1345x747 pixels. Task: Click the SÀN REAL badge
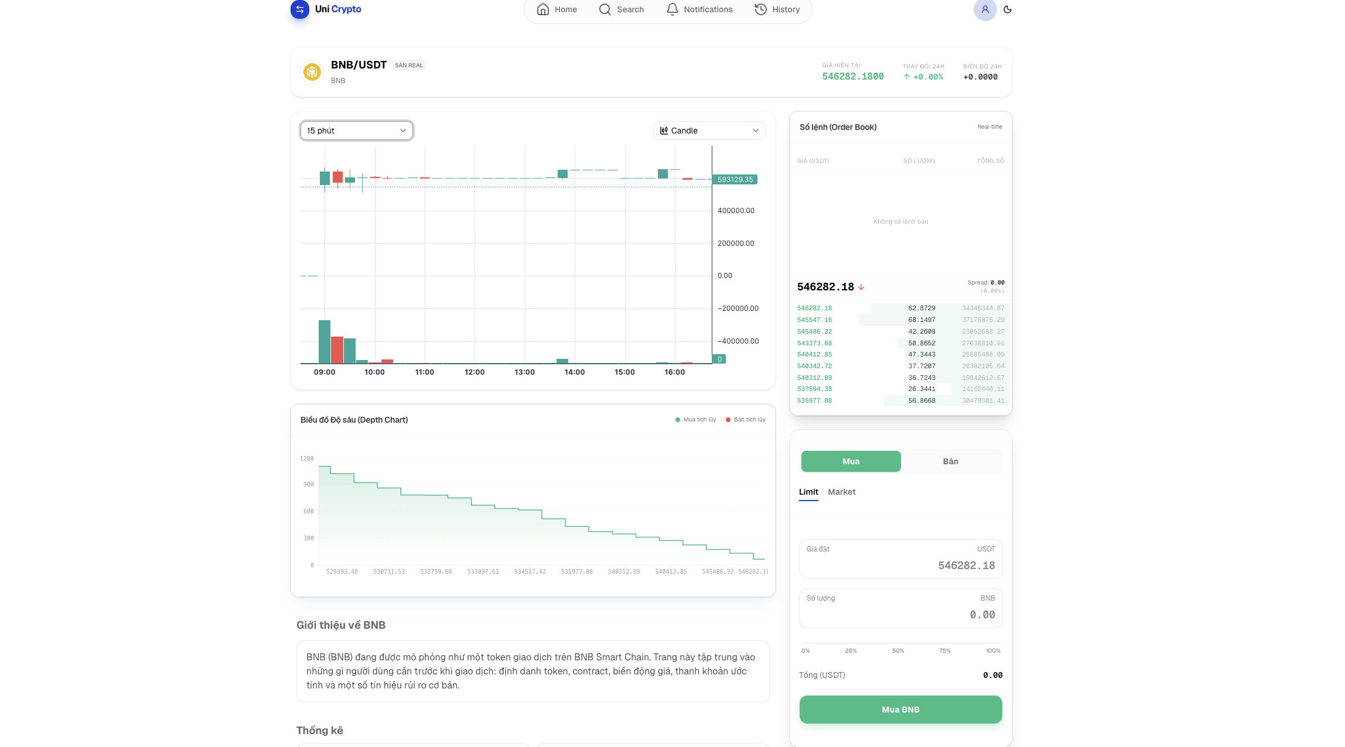pyautogui.click(x=409, y=66)
